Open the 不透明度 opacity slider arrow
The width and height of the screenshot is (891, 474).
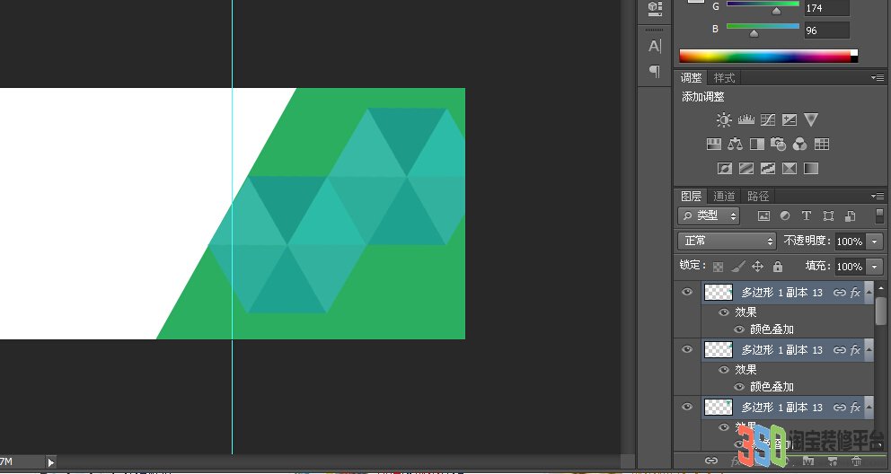(875, 241)
